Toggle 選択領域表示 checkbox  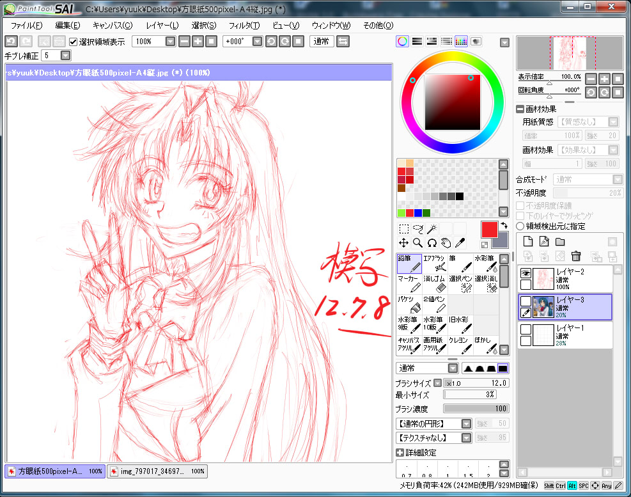74,42
